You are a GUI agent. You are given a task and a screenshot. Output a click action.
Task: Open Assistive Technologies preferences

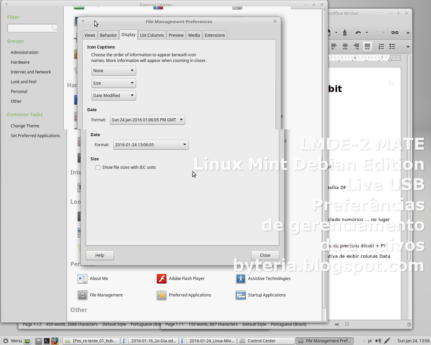tap(241, 279)
